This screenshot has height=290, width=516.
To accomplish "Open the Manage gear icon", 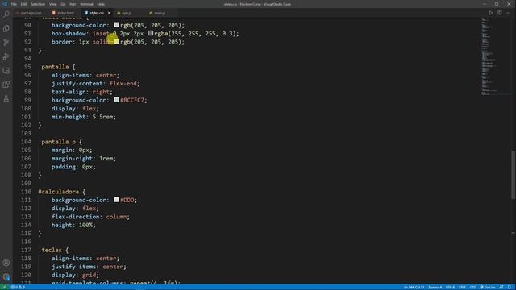I will pos(6,277).
